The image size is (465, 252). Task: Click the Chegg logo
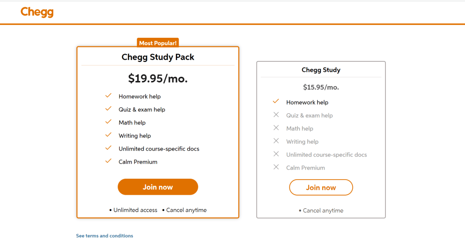point(37,12)
